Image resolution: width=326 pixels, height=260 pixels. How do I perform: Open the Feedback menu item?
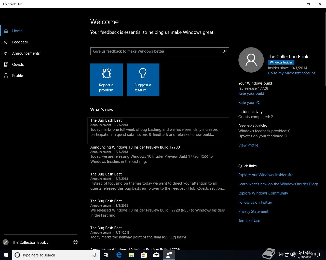click(x=41, y=42)
